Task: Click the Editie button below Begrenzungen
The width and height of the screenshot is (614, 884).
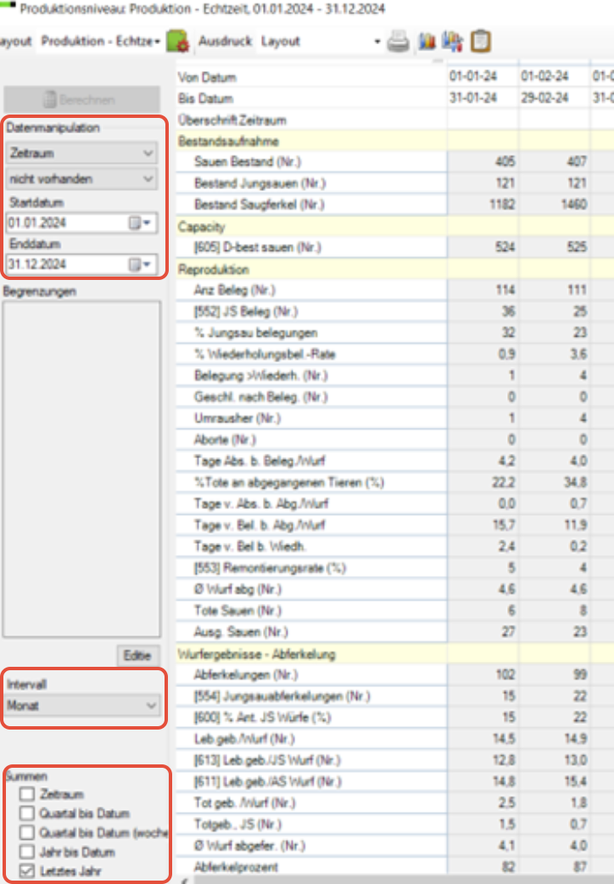Action: 137,656
